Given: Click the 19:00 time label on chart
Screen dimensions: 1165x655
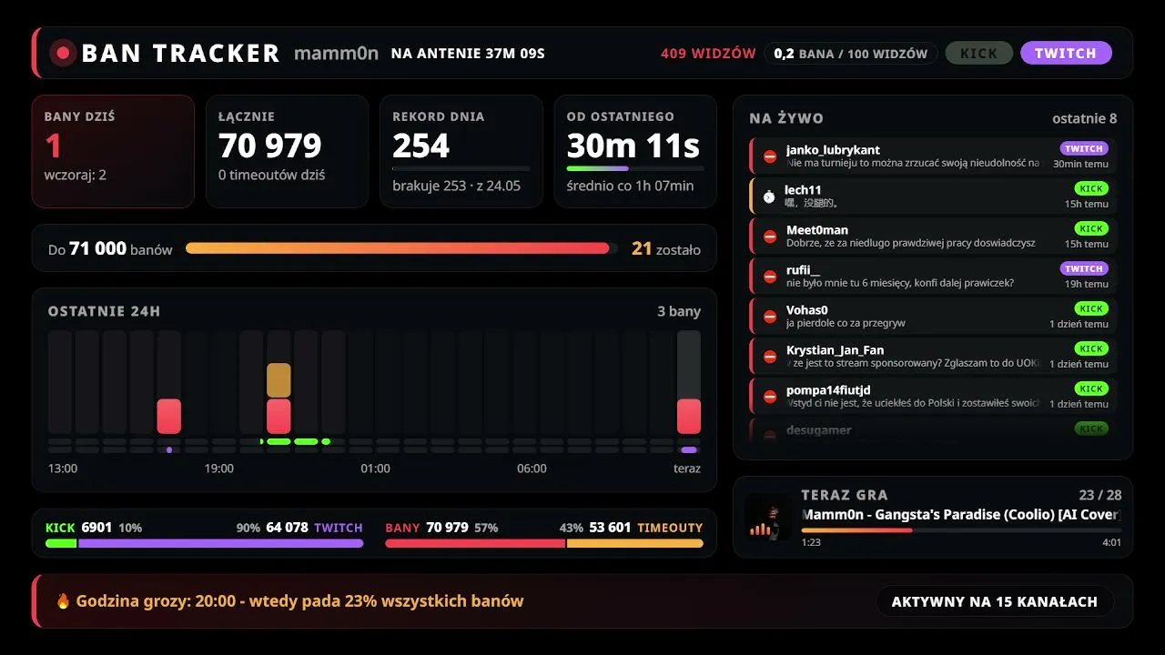Looking at the screenshot, I should (x=219, y=469).
